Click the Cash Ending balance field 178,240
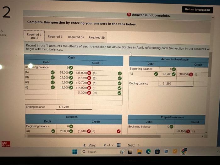The height and width of the screenshot is (165, 220). click(65, 107)
